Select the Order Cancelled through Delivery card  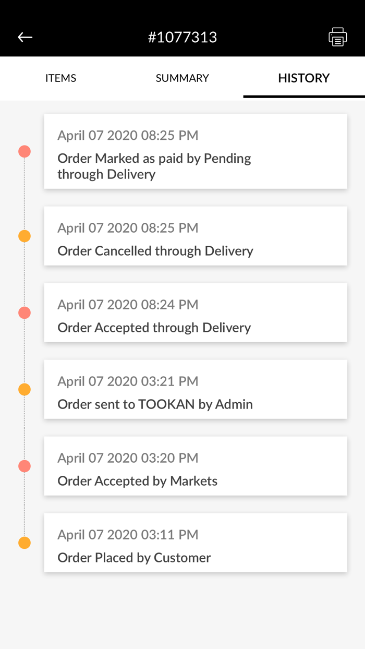pyautogui.click(x=196, y=236)
